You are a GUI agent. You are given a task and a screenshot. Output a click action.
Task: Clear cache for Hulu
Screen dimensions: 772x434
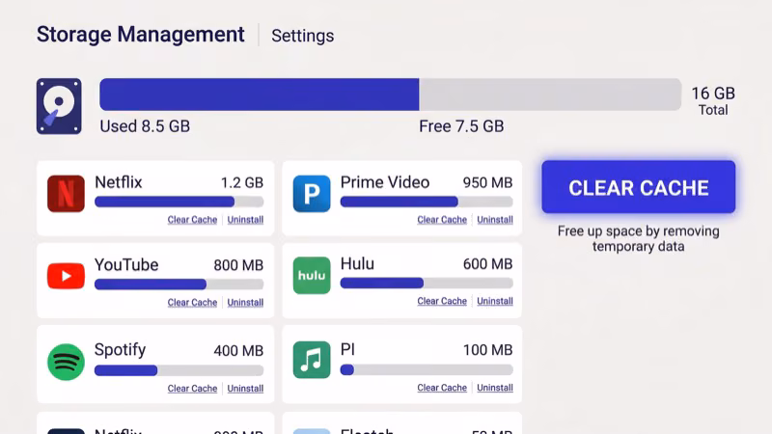pyautogui.click(x=442, y=301)
